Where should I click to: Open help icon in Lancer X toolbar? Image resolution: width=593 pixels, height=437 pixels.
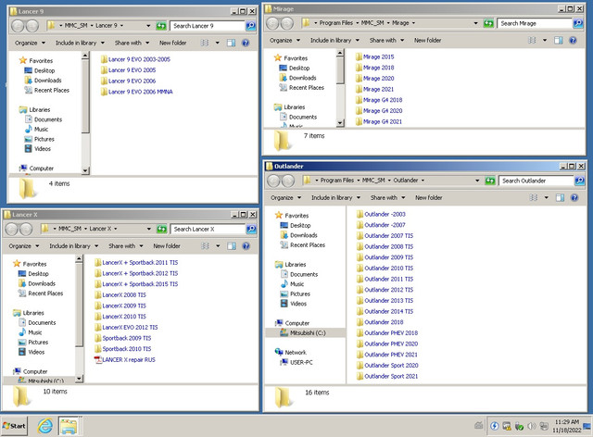point(246,246)
